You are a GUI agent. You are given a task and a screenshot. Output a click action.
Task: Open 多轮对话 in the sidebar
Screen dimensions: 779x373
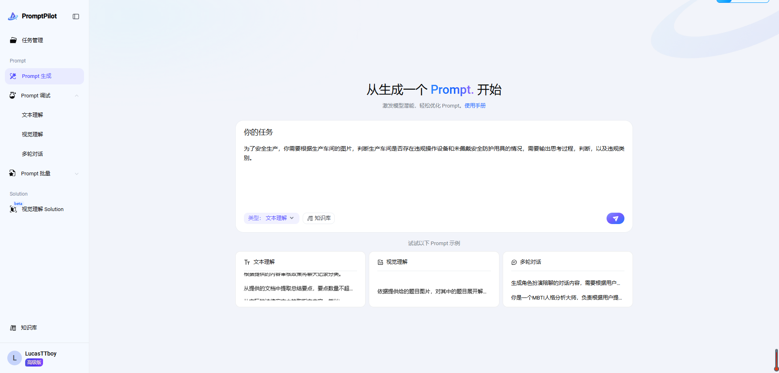coord(32,154)
